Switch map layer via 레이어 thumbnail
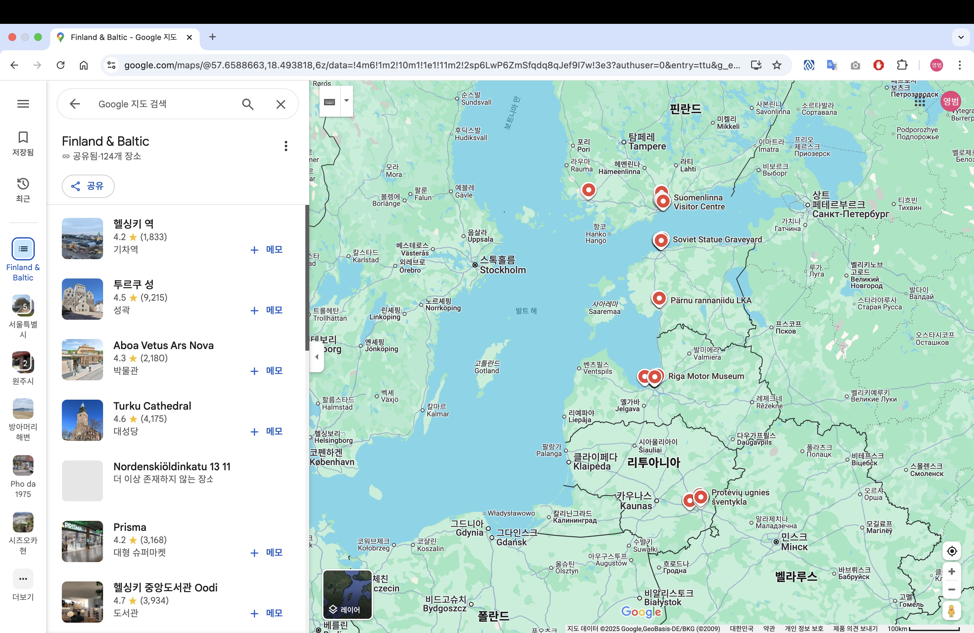 pos(348,595)
